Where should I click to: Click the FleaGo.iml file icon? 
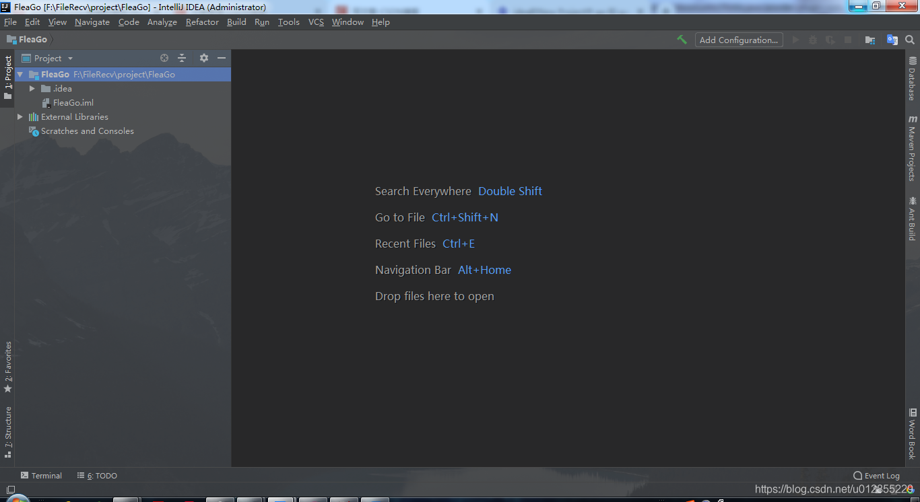[x=46, y=103]
